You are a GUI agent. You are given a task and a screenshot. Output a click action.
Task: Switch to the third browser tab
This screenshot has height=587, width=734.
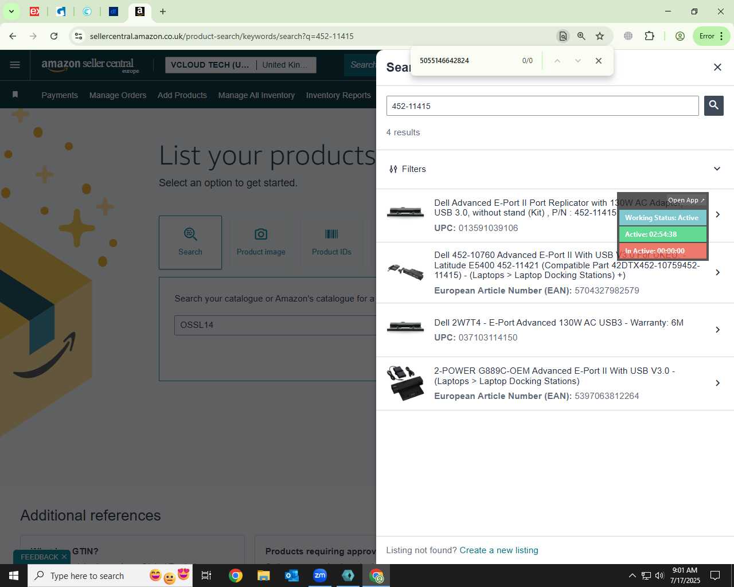(x=87, y=11)
